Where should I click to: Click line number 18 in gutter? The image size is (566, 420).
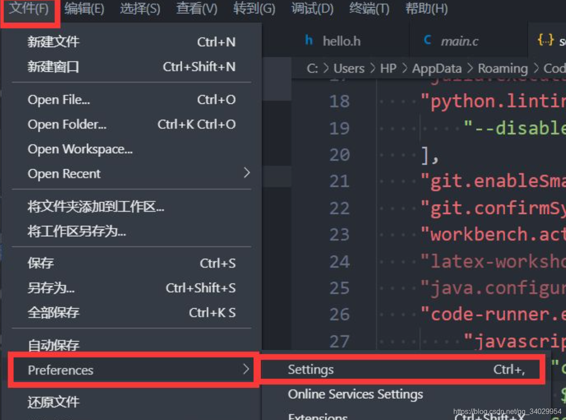click(x=339, y=102)
